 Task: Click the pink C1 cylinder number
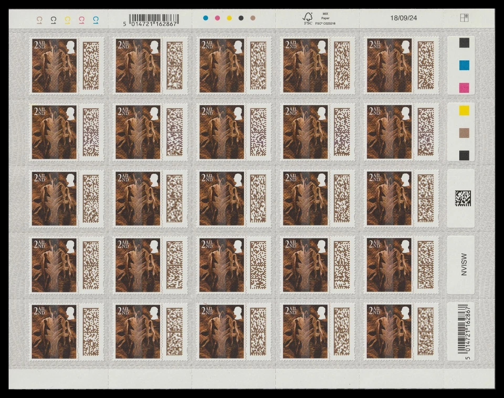pos(81,20)
